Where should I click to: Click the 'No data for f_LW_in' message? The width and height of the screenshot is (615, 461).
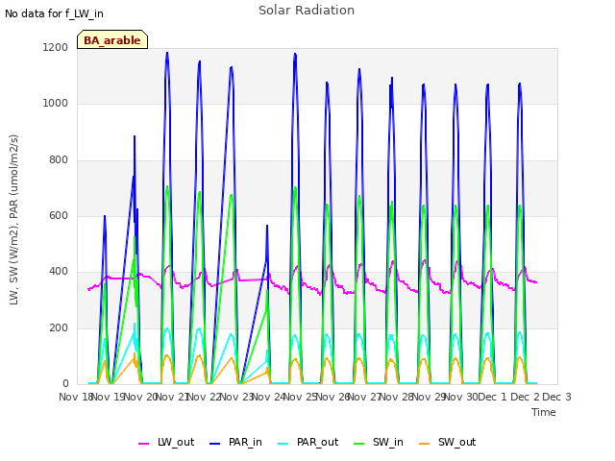point(54,13)
